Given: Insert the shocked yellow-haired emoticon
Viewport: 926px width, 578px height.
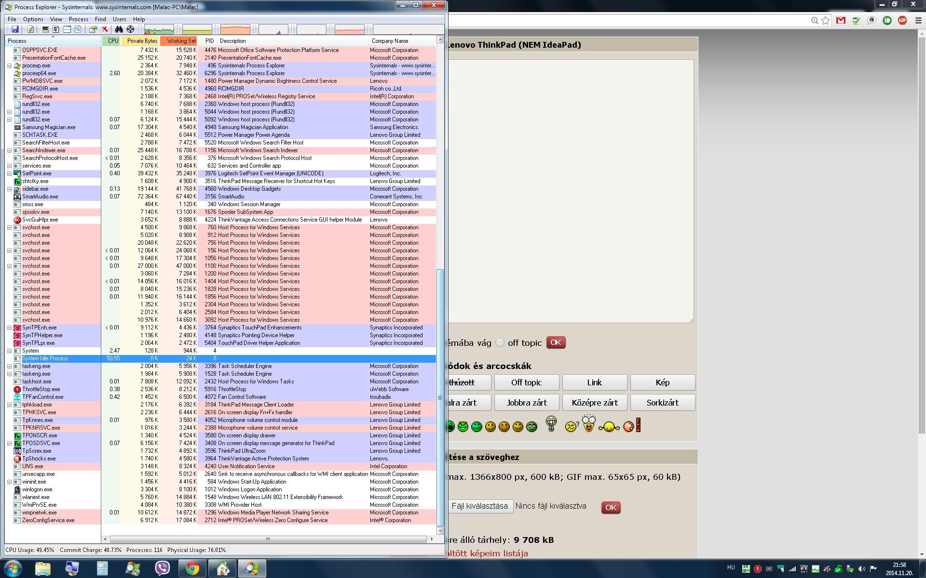Looking at the screenshot, I should [x=589, y=423].
